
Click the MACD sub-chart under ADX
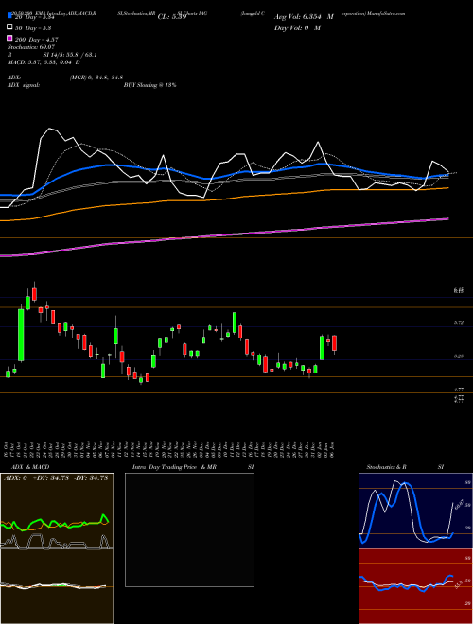tap(57, 586)
